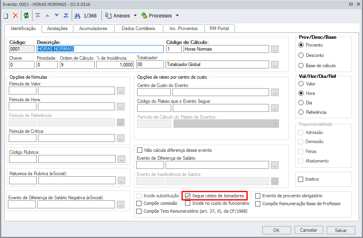This screenshot has width=363, height=238.
Task: Open the Processos dropdown arrow
Action: 177,15
